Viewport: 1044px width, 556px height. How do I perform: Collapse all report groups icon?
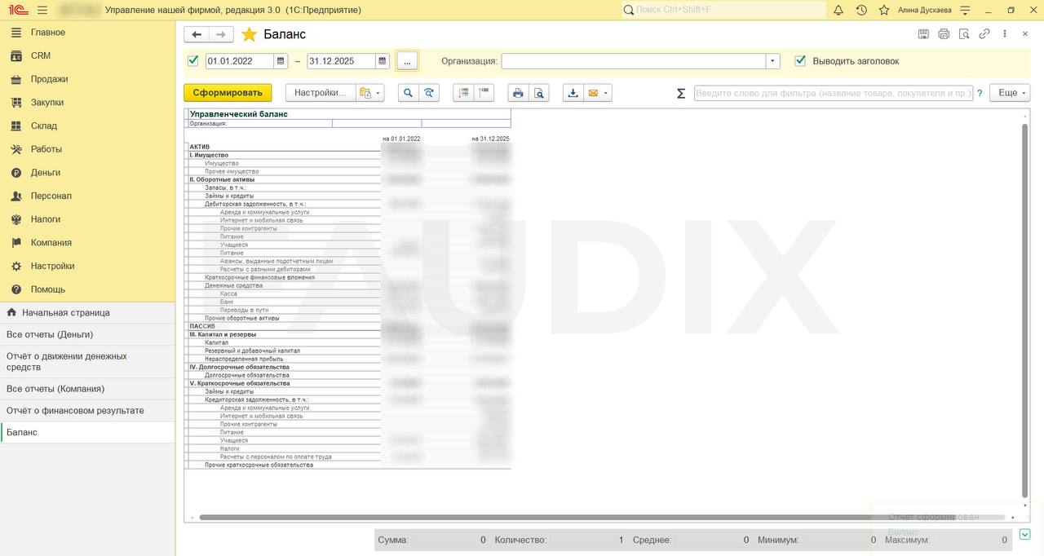(x=484, y=93)
